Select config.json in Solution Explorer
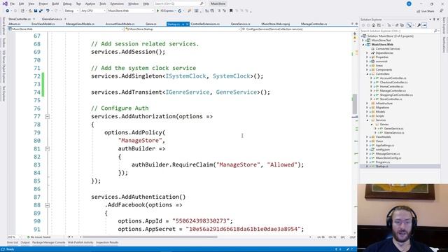This screenshot has height=252, width=448. pos(383,150)
